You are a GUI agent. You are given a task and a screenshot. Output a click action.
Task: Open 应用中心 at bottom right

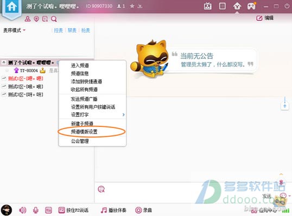click(x=264, y=211)
